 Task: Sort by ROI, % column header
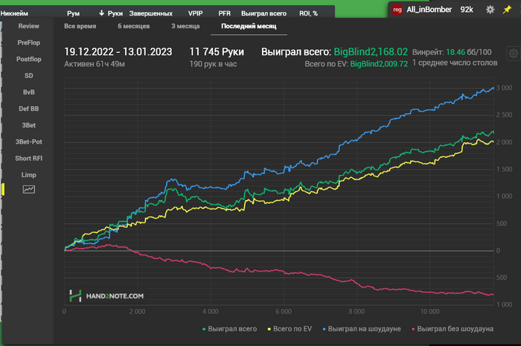pyautogui.click(x=308, y=13)
